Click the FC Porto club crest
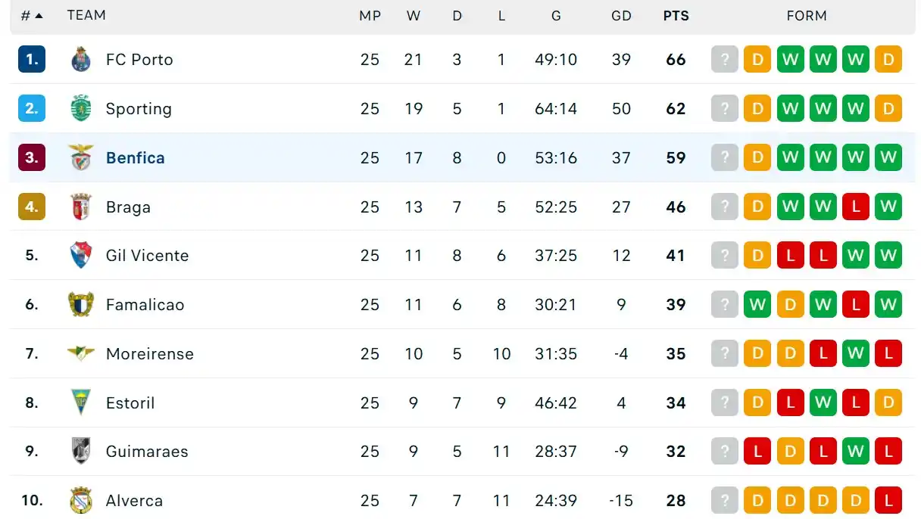This screenshot has height=519, width=921. click(81, 59)
